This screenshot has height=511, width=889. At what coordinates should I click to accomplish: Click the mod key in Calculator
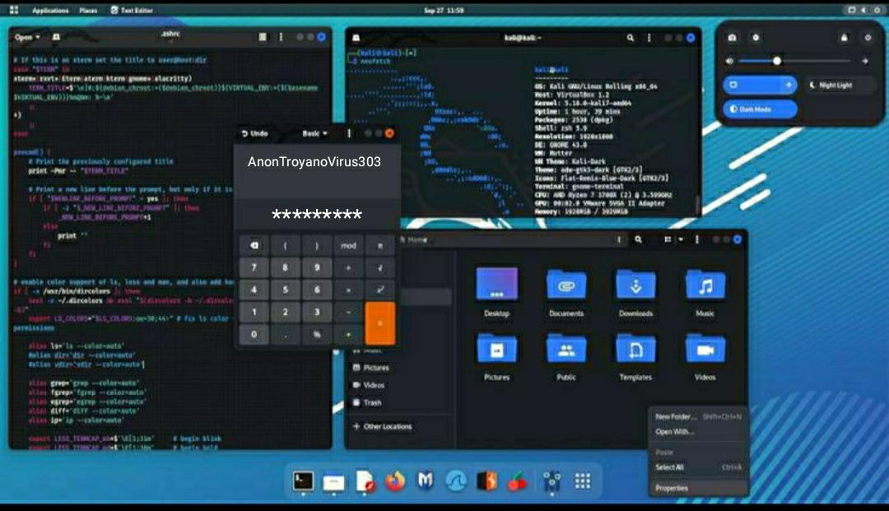click(x=348, y=245)
